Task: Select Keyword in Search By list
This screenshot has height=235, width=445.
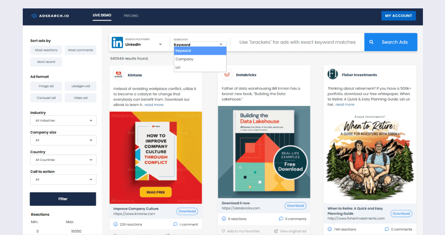Action: click(x=200, y=51)
